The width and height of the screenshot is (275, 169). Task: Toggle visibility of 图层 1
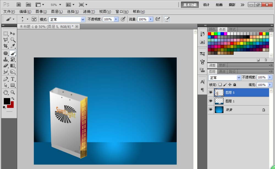pyautogui.click(x=210, y=101)
